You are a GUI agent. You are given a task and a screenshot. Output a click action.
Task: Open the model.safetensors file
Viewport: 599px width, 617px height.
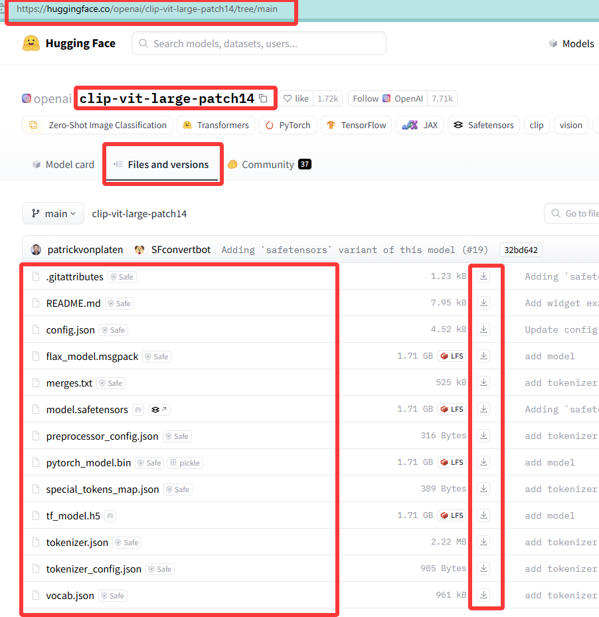(87, 410)
